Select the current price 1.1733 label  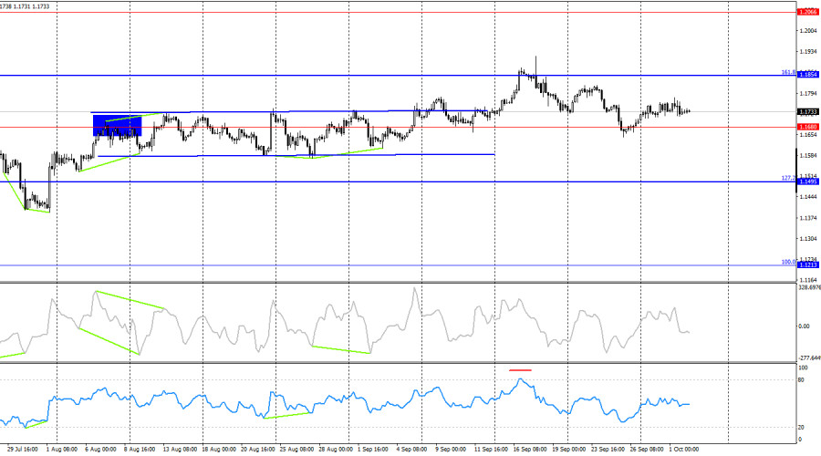click(806, 112)
